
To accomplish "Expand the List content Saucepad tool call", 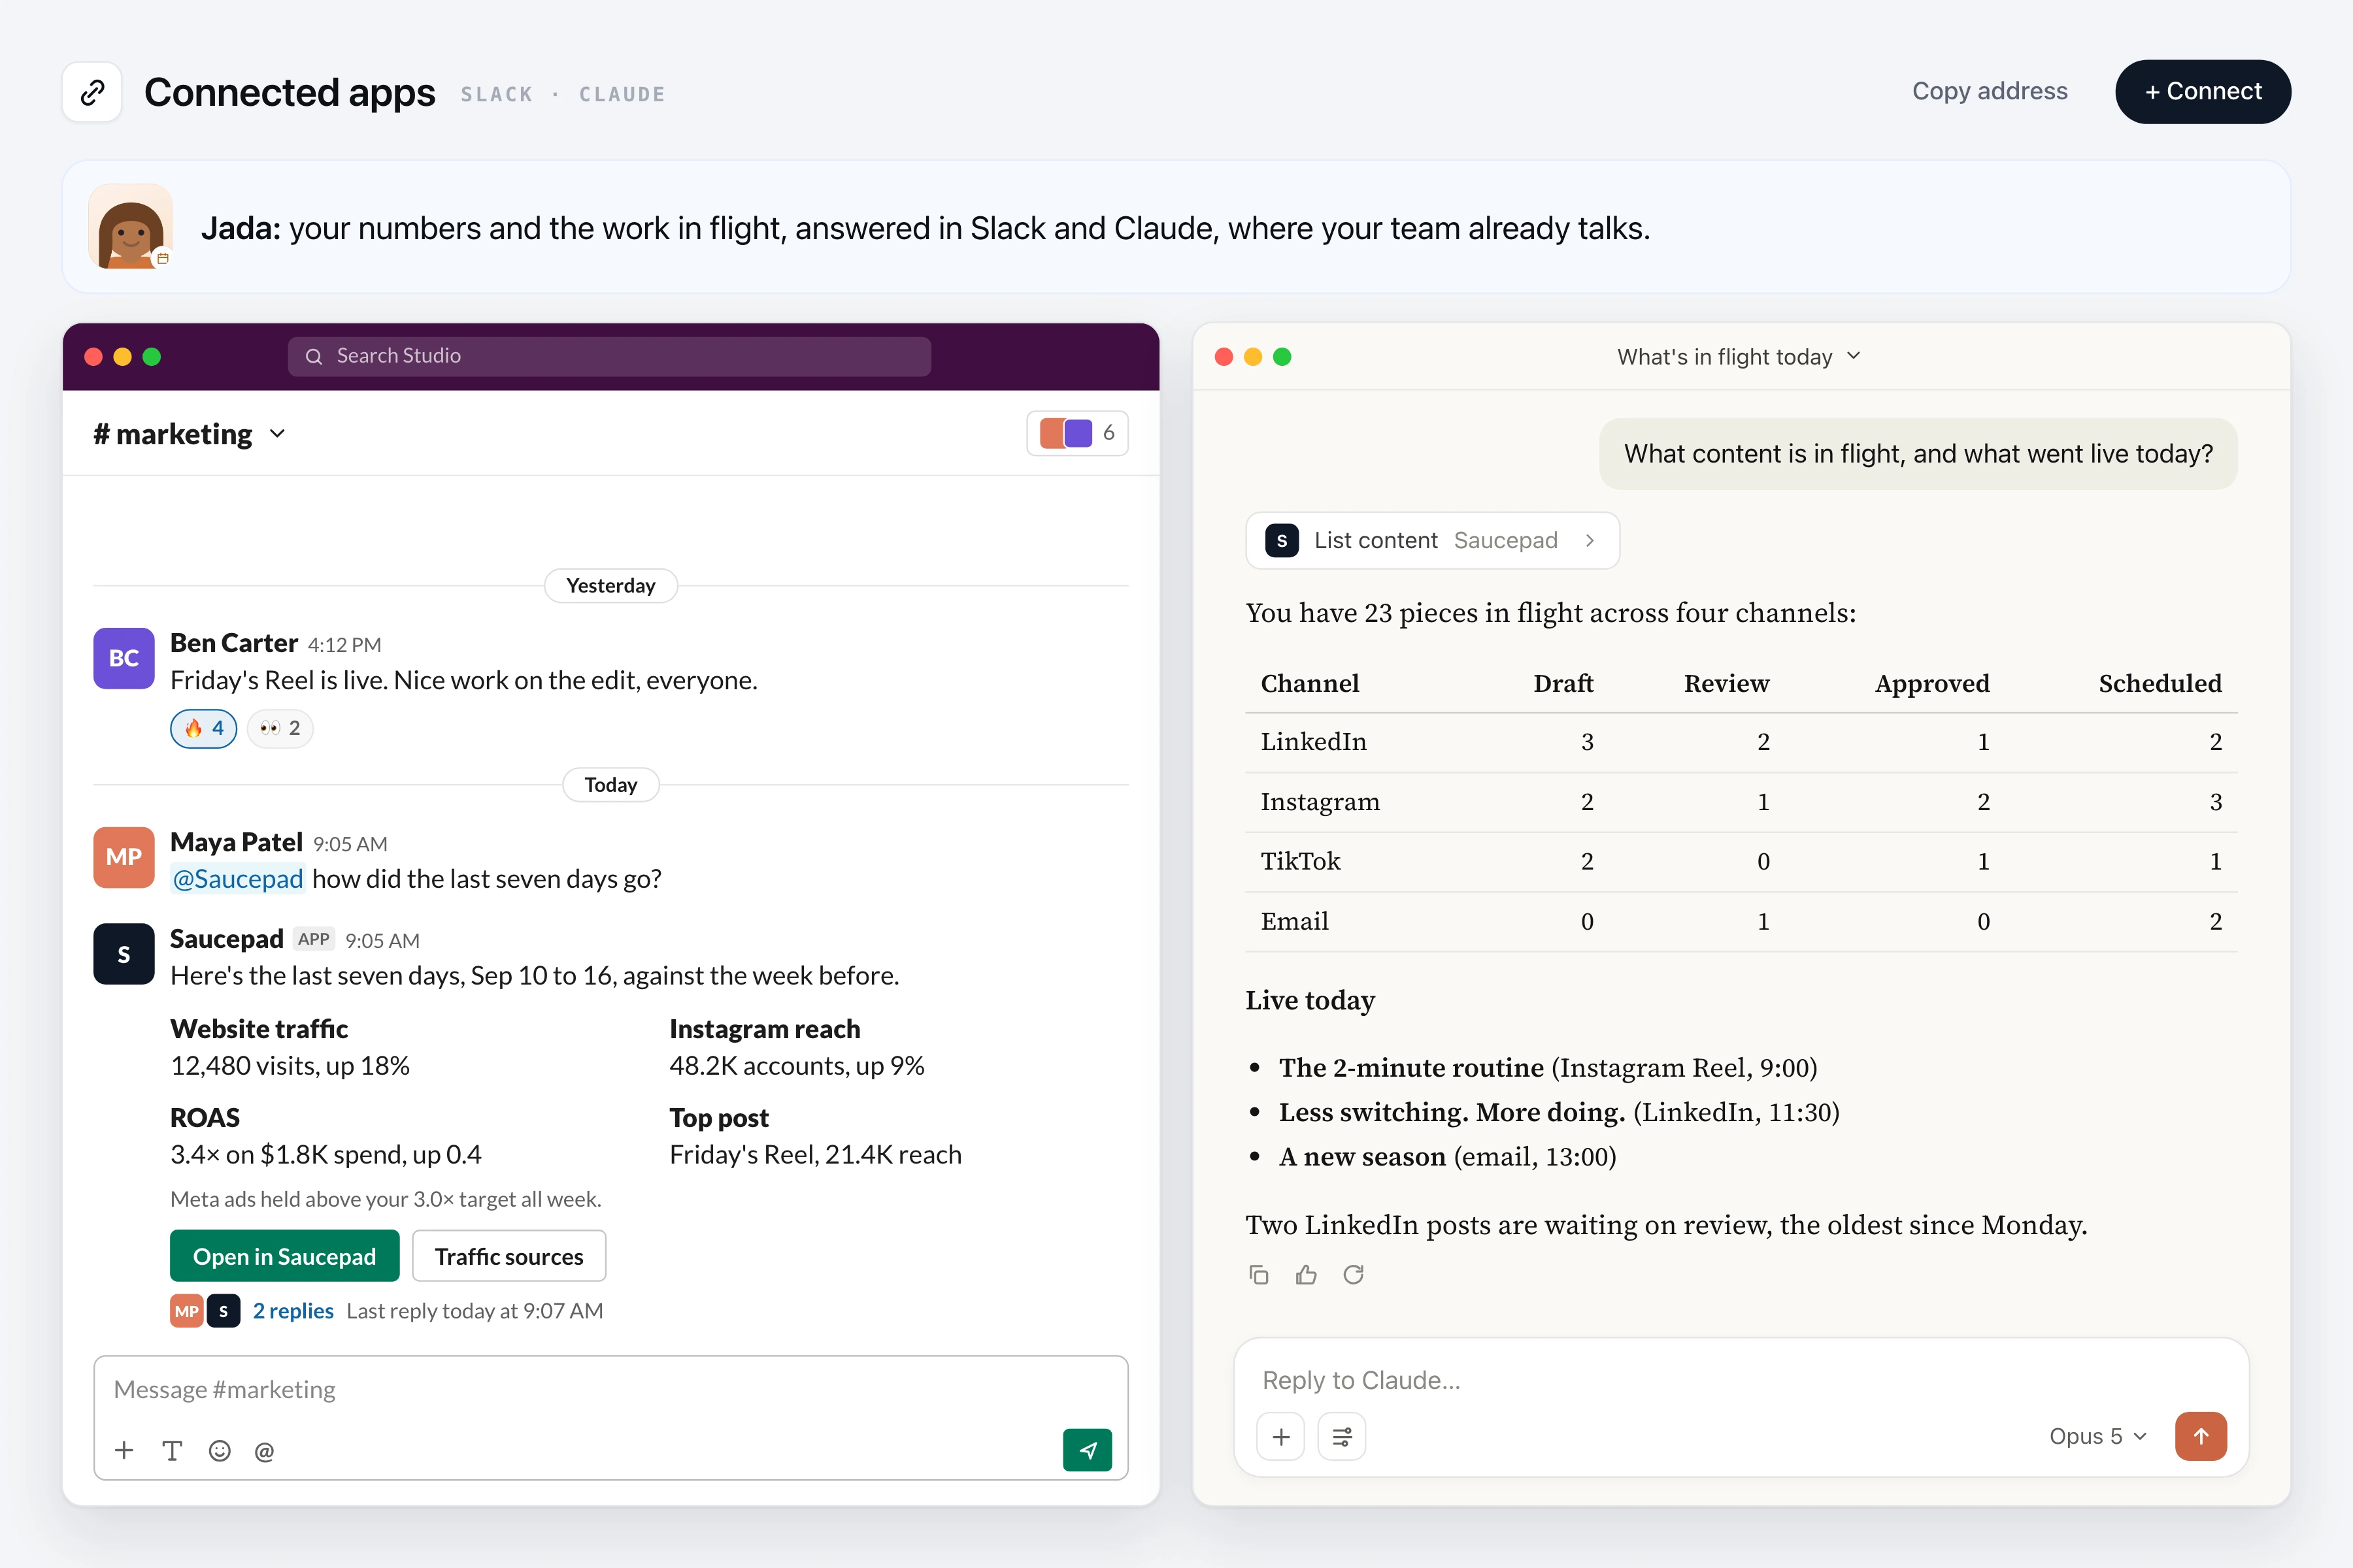I will tap(1433, 540).
